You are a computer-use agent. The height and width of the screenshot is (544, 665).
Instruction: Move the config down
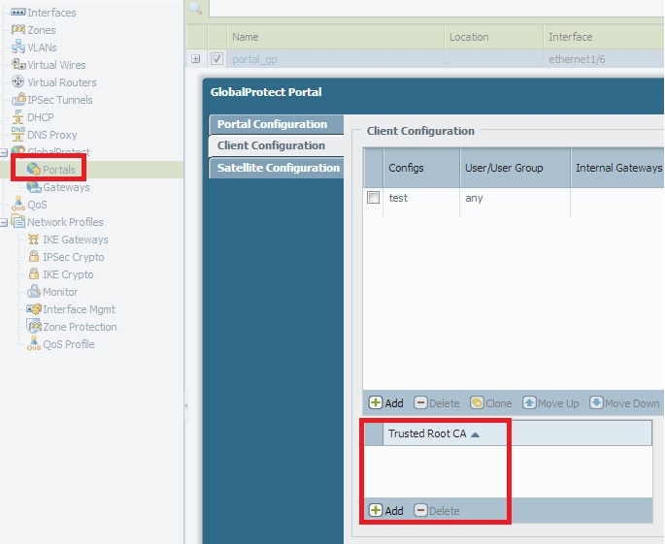624,403
